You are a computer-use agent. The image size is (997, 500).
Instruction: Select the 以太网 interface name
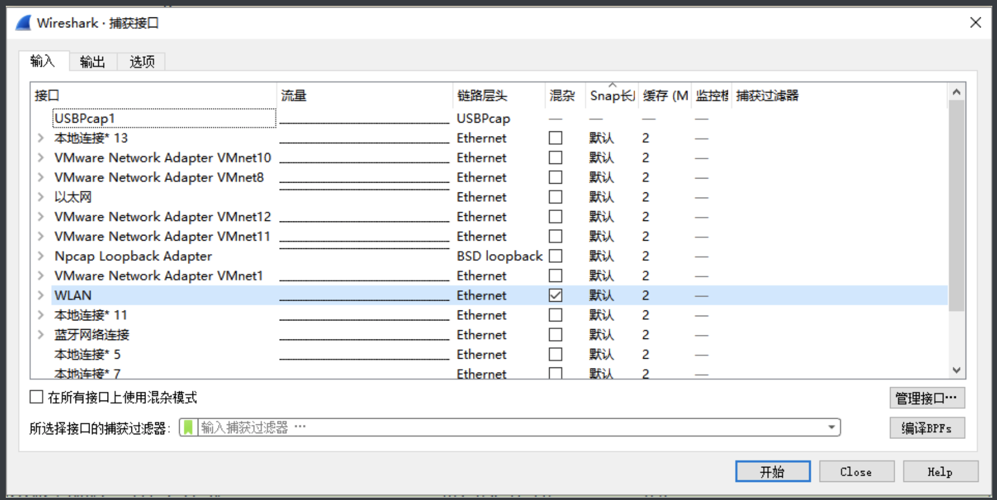(73, 197)
